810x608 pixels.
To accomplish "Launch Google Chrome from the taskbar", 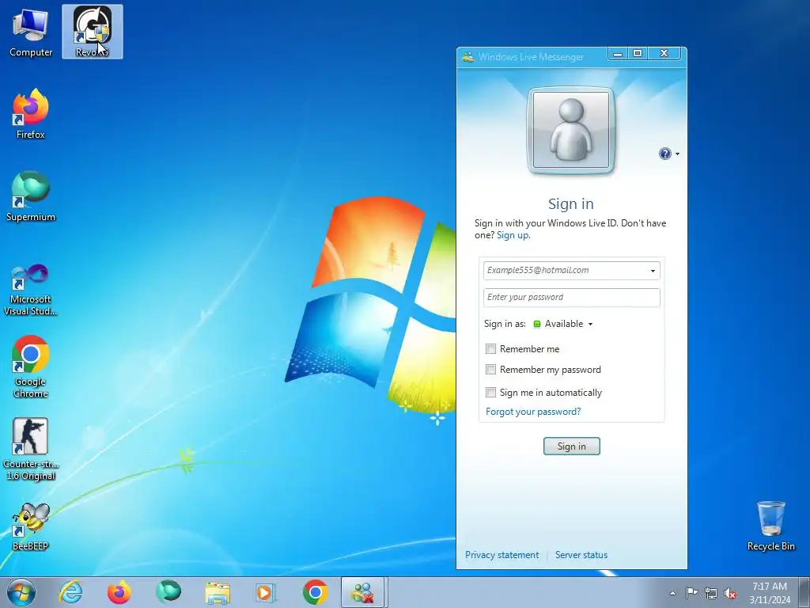I will pyautogui.click(x=316, y=592).
